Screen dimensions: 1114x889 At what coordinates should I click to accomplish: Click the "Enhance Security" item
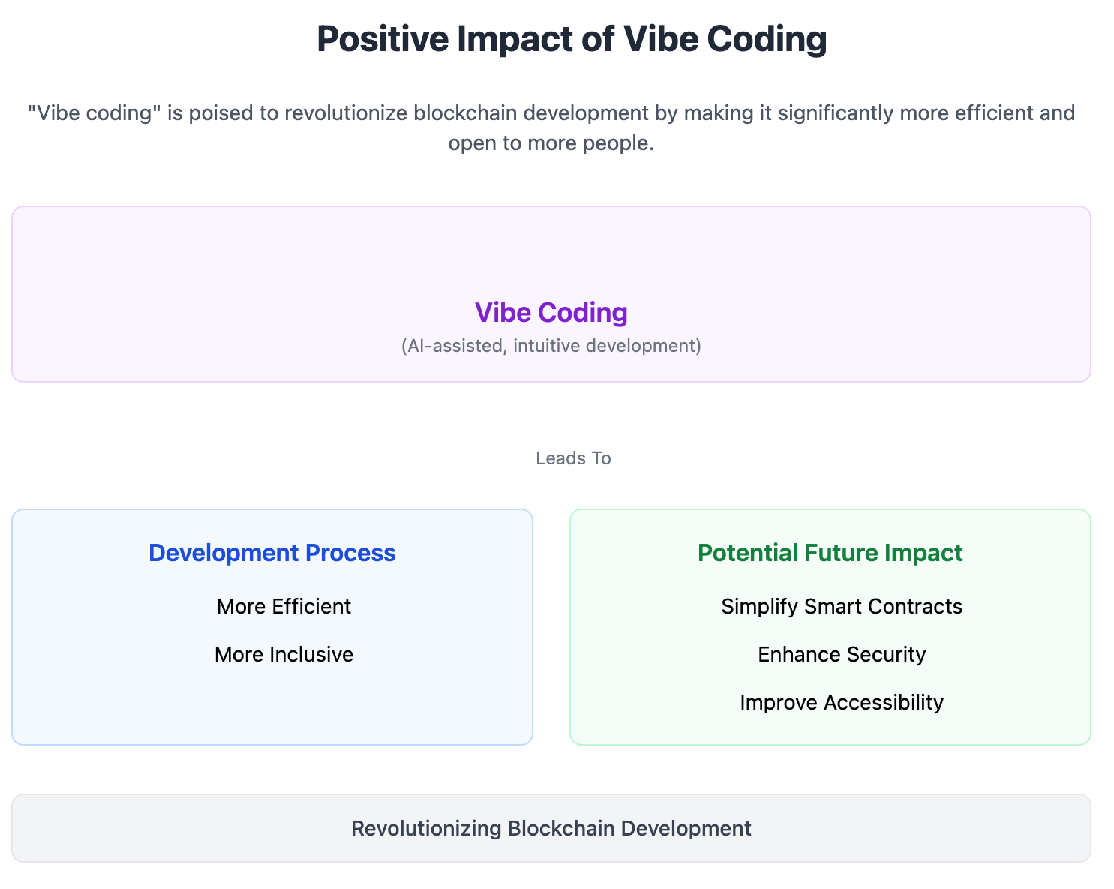(842, 654)
